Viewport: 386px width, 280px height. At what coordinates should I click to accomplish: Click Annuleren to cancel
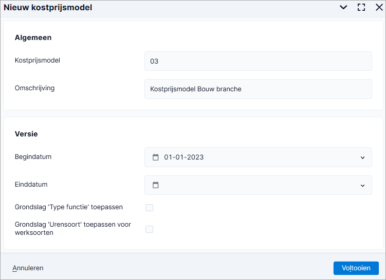click(x=28, y=268)
